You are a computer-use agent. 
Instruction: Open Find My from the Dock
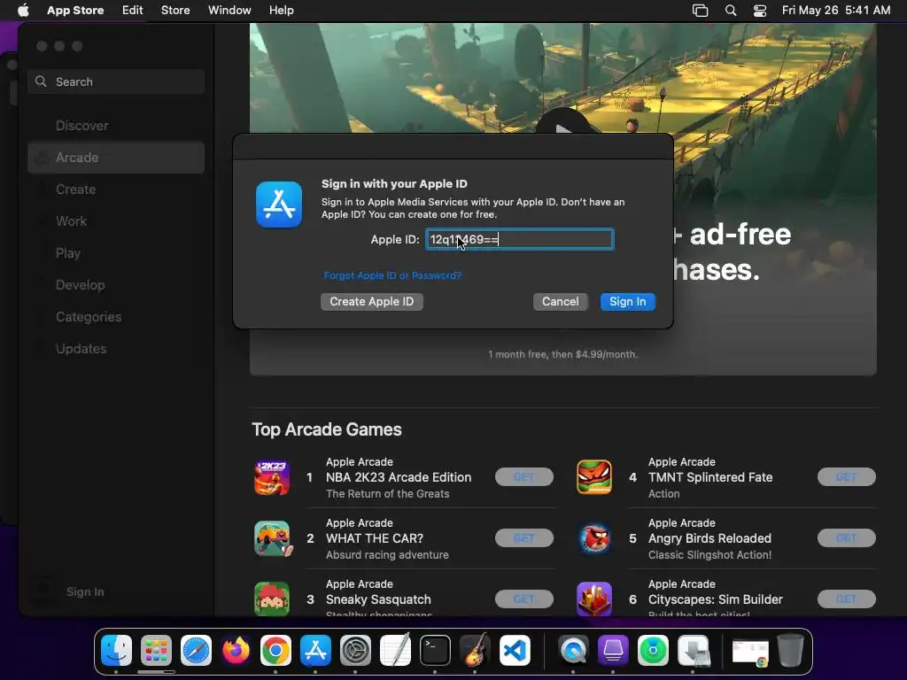coord(653,651)
